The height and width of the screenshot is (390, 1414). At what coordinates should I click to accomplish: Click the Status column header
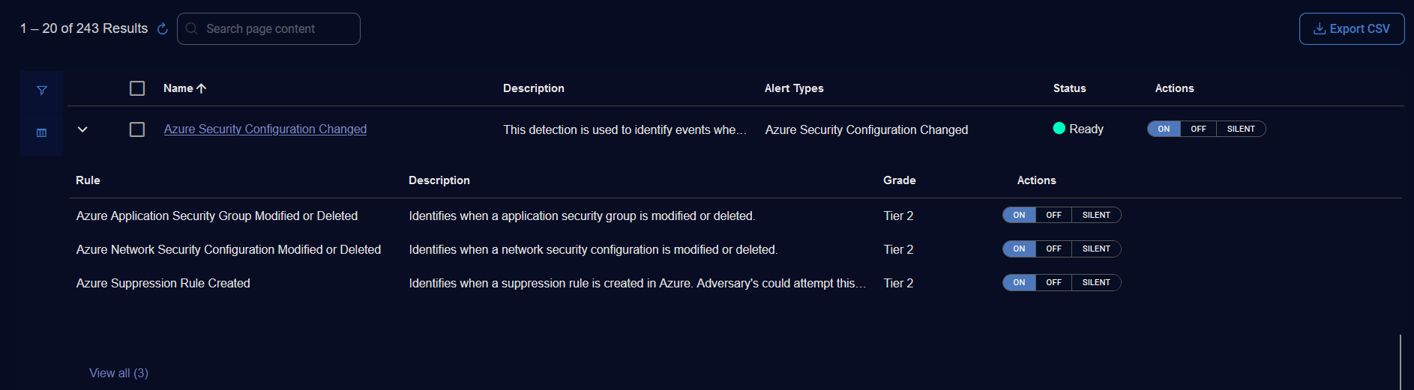(1069, 88)
